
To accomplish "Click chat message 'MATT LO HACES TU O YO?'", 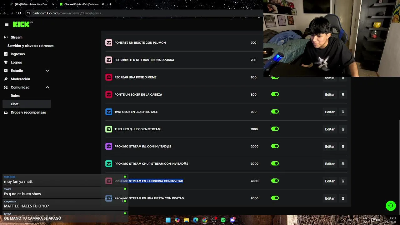I will pos(26,206).
